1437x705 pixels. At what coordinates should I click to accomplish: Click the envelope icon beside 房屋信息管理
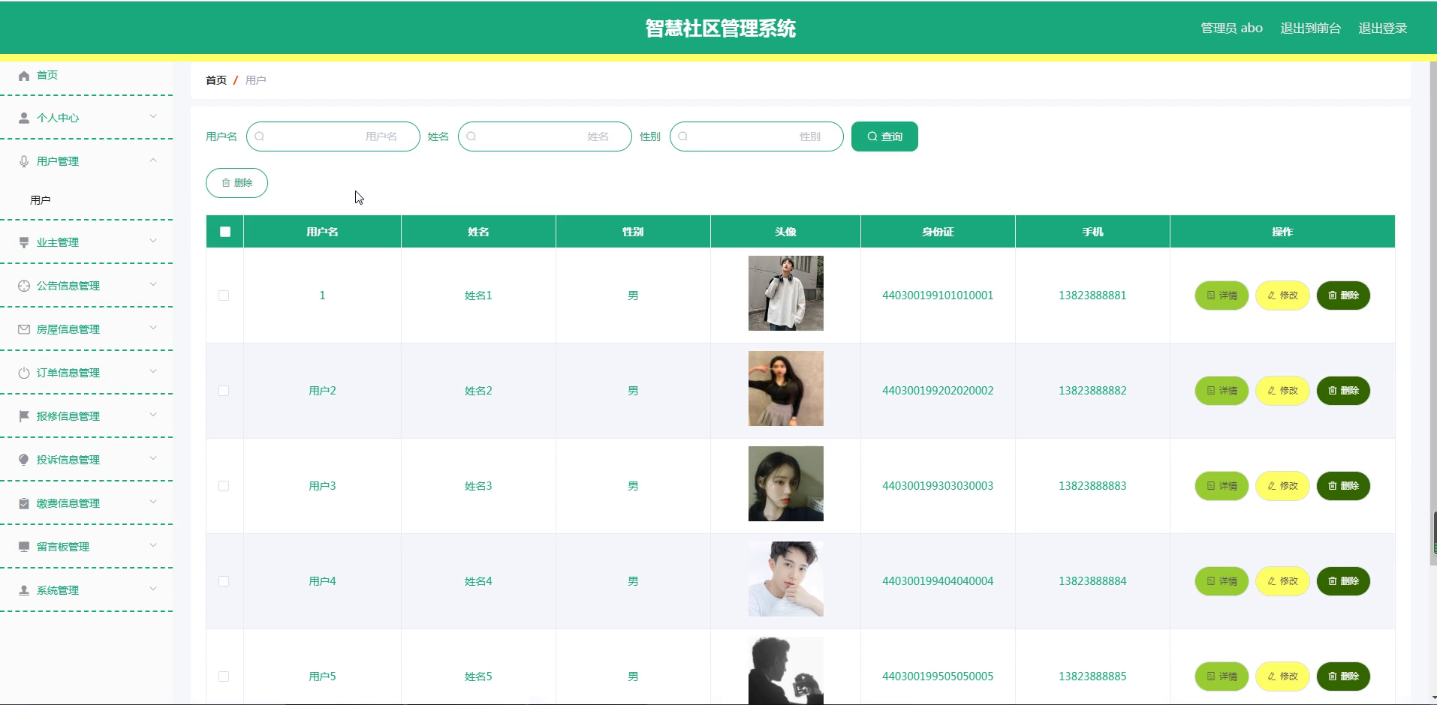[x=24, y=329]
